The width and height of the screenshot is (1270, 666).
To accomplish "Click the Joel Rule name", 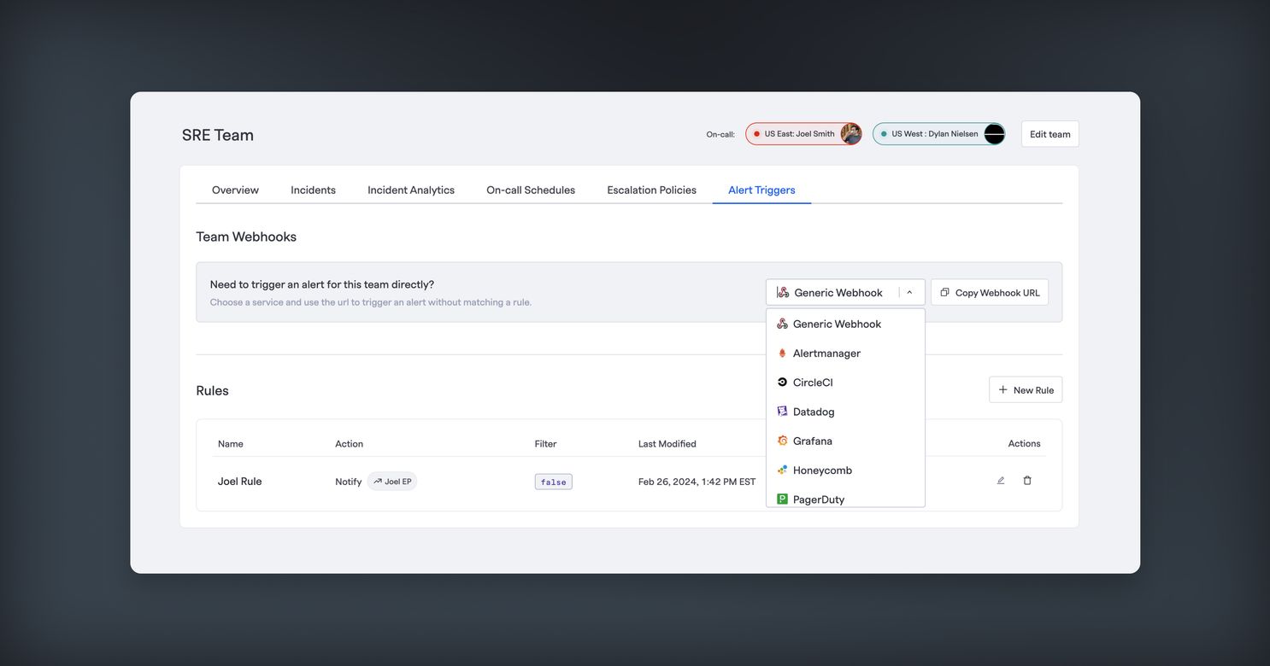I will (239, 482).
